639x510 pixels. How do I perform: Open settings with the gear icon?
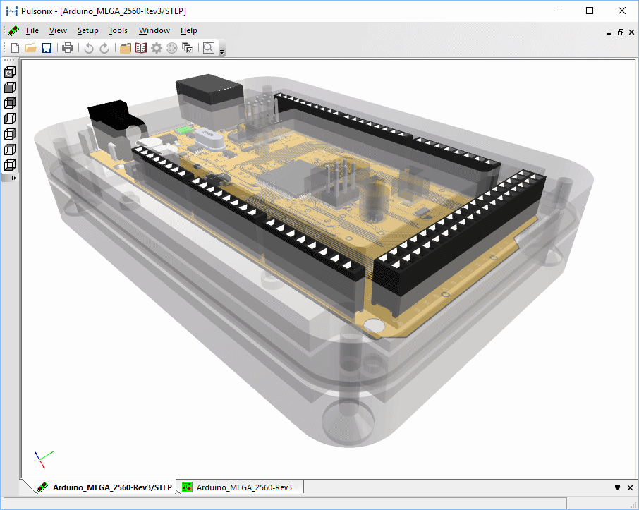click(x=157, y=48)
